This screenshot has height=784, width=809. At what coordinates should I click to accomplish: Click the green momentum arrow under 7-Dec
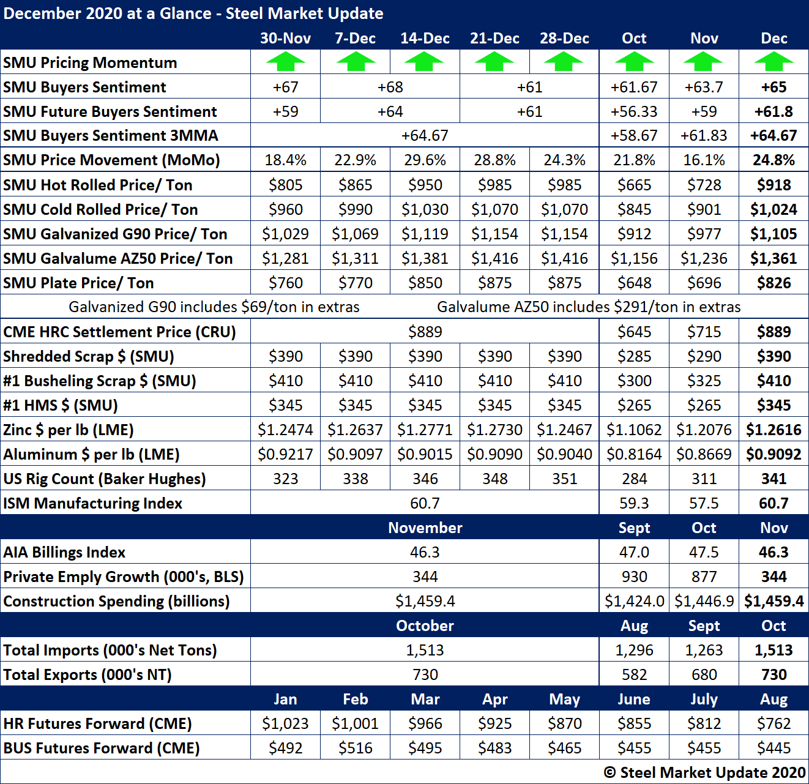point(356,62)
